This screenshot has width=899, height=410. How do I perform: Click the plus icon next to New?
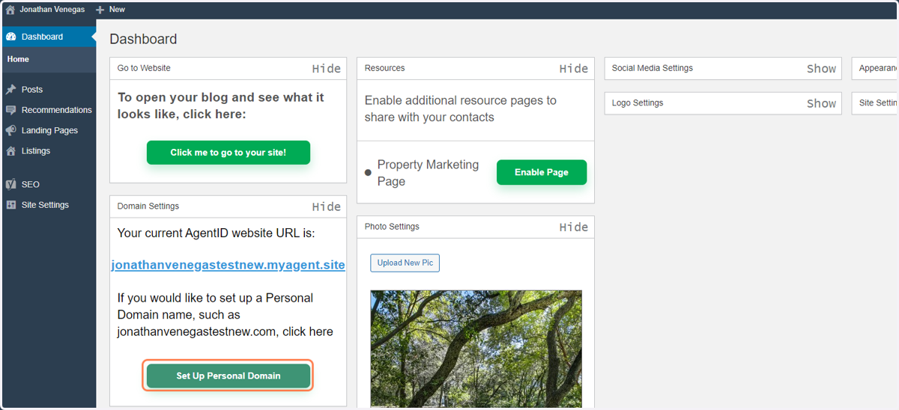100,10
